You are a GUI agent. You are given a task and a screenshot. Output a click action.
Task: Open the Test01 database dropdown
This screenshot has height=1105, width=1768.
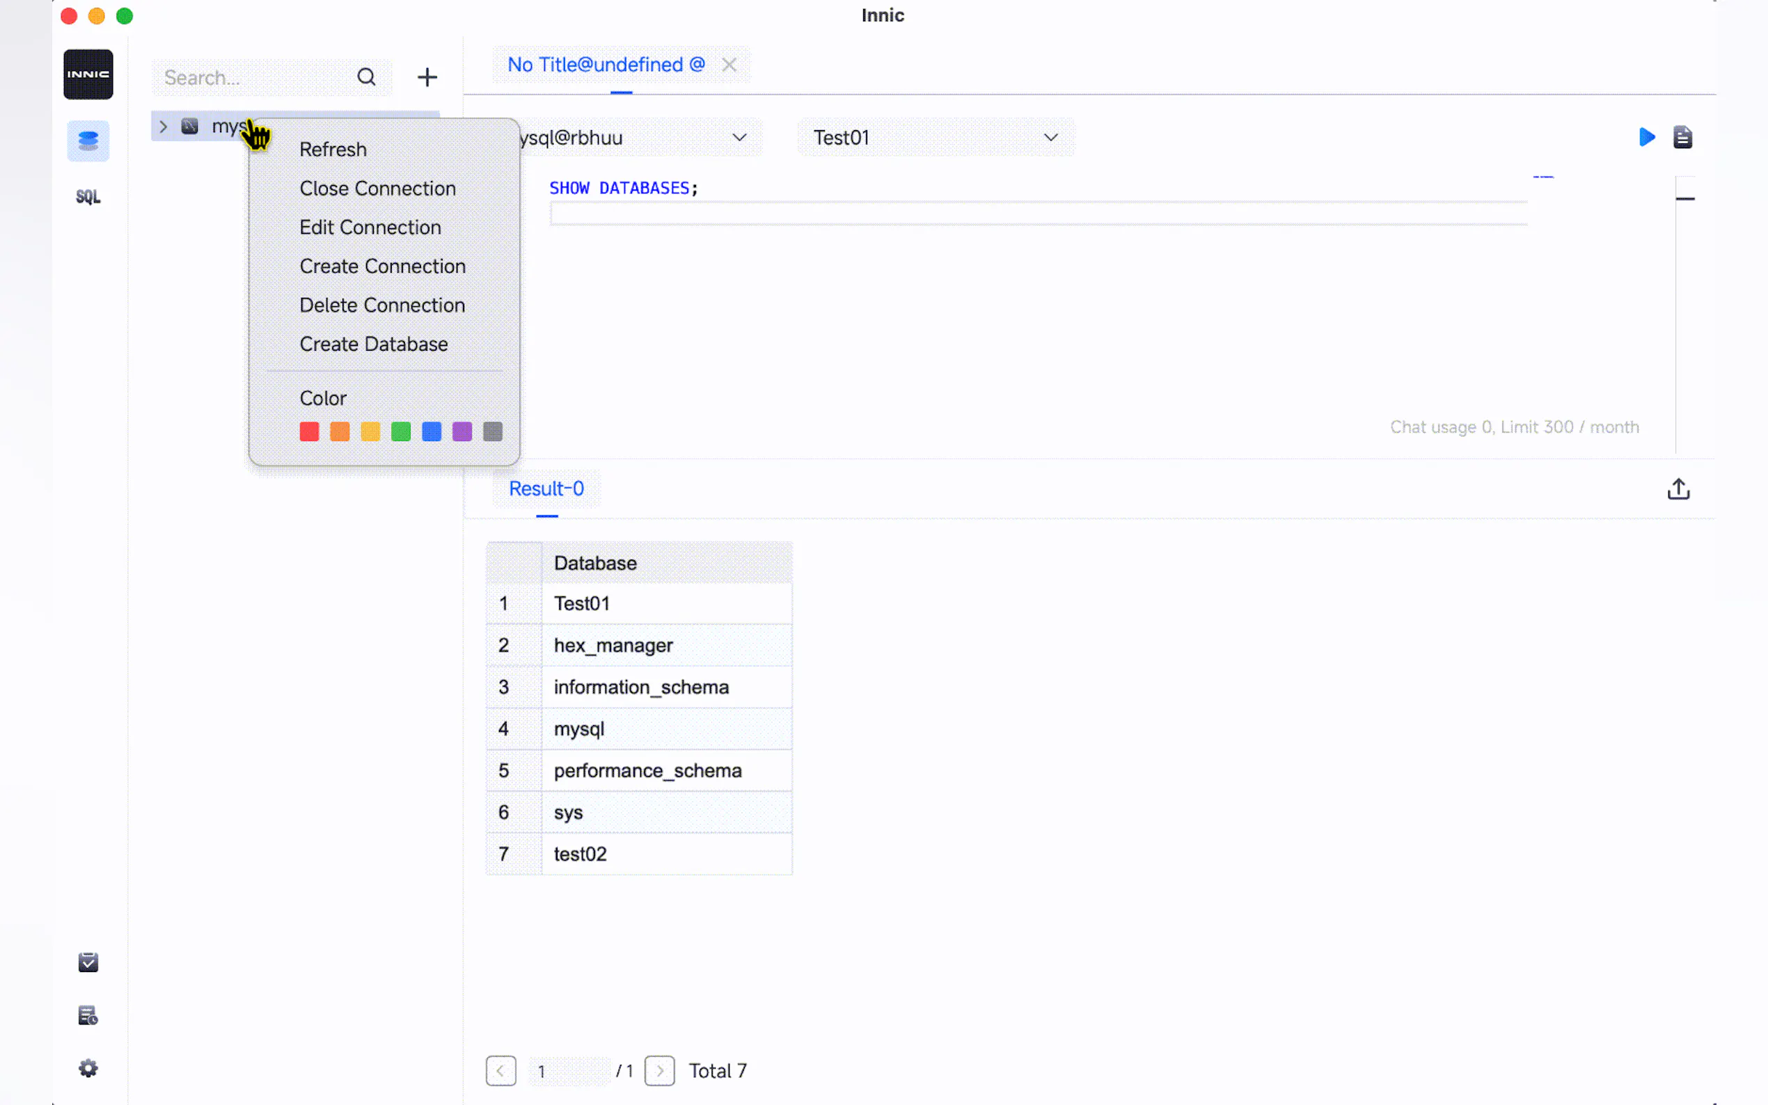(x=935, y=137)
